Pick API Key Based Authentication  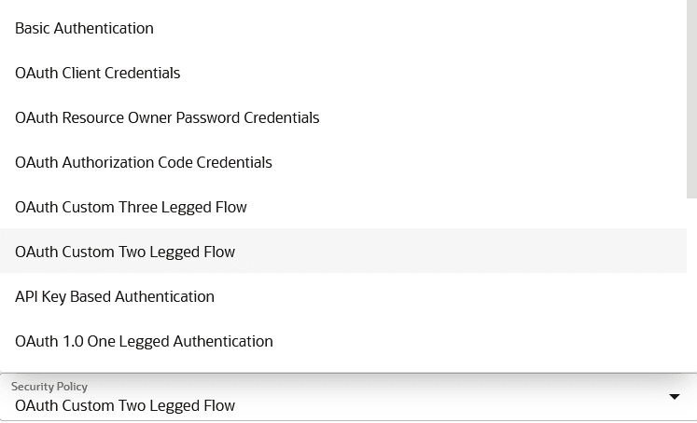pyautogui.click(x=343, y=296)
